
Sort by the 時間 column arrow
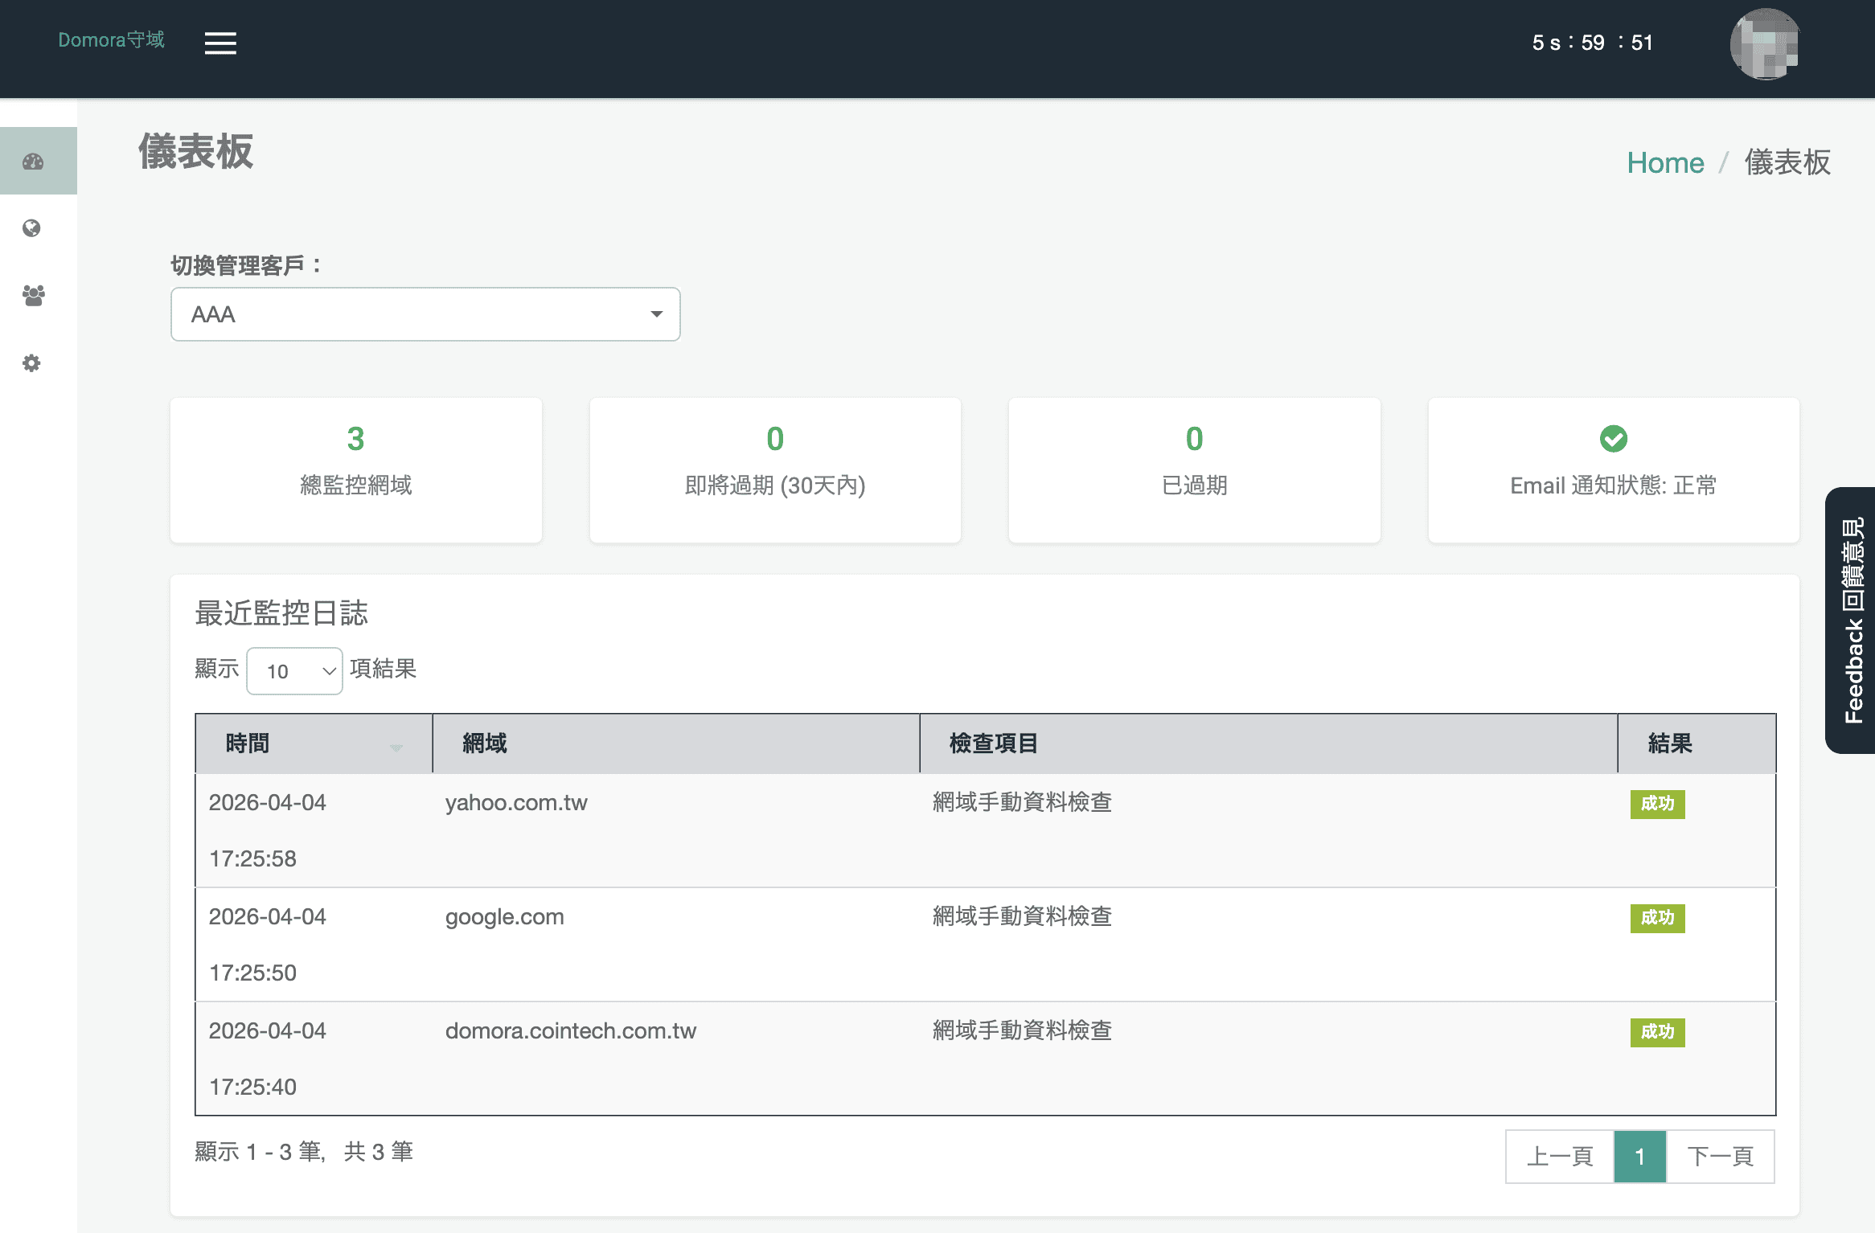(x=396, y=746)
